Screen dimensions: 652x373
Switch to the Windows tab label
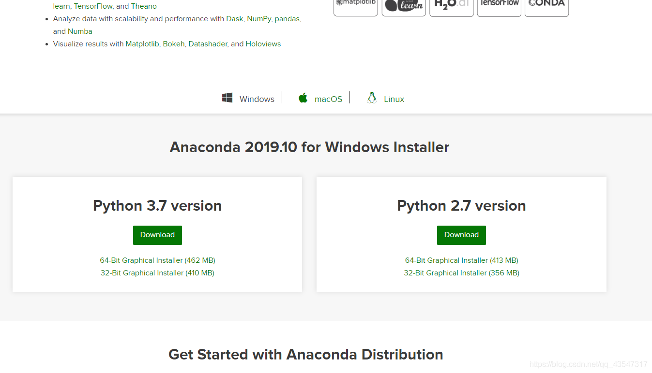click(257, 99)
